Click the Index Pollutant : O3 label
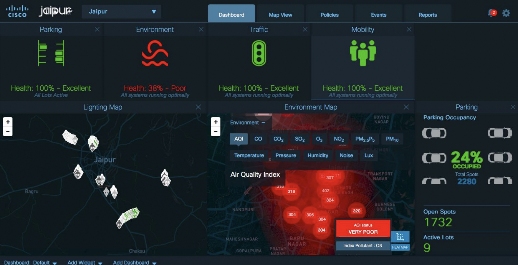Screen dimensions: 518x265 (x=363, y=245)
